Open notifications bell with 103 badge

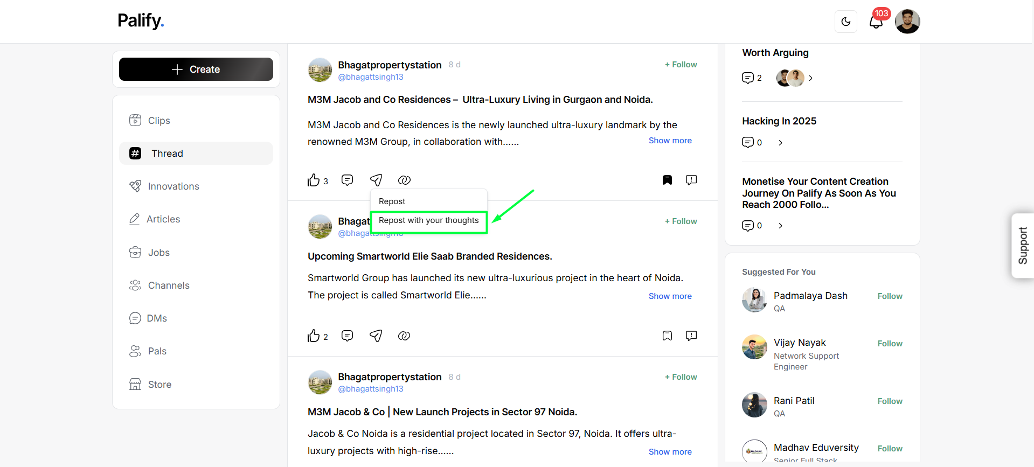tap(876, 22)
